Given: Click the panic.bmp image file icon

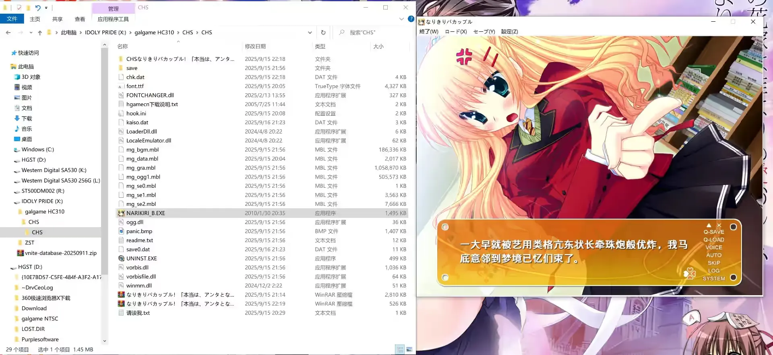Looking at the screenshot, I should tap(121, 231).
